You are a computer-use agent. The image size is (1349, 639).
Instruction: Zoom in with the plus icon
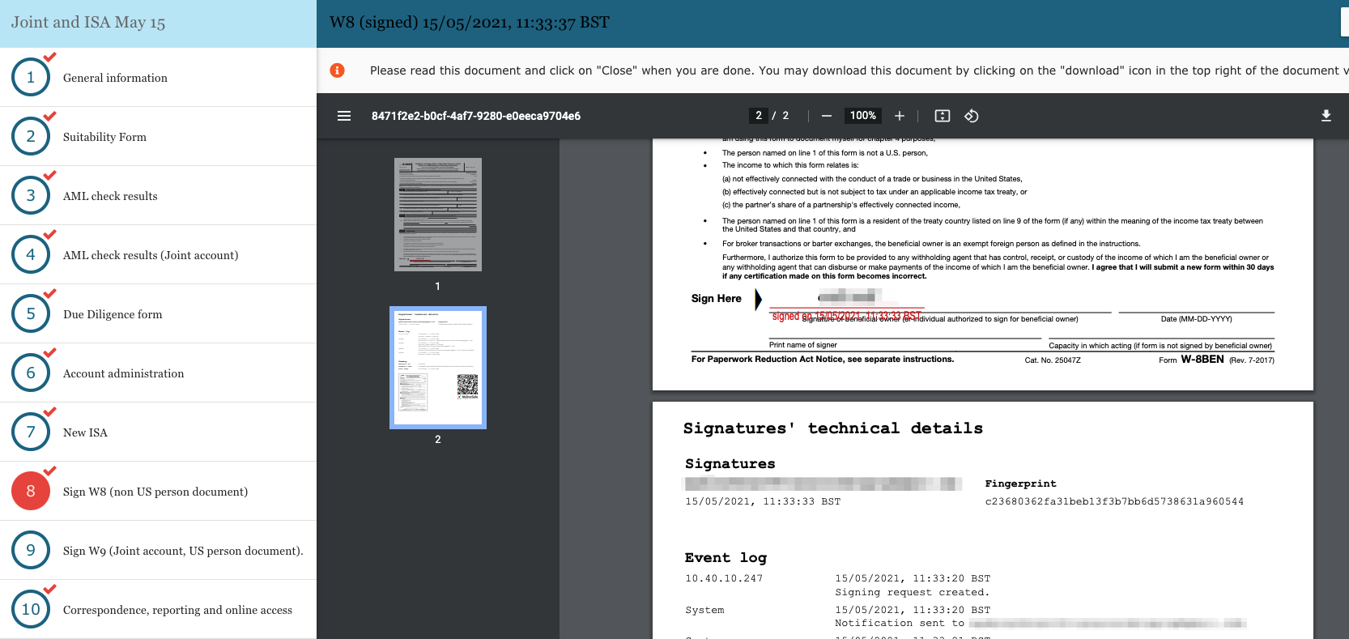pyautogui.click(x=900, y=116)
